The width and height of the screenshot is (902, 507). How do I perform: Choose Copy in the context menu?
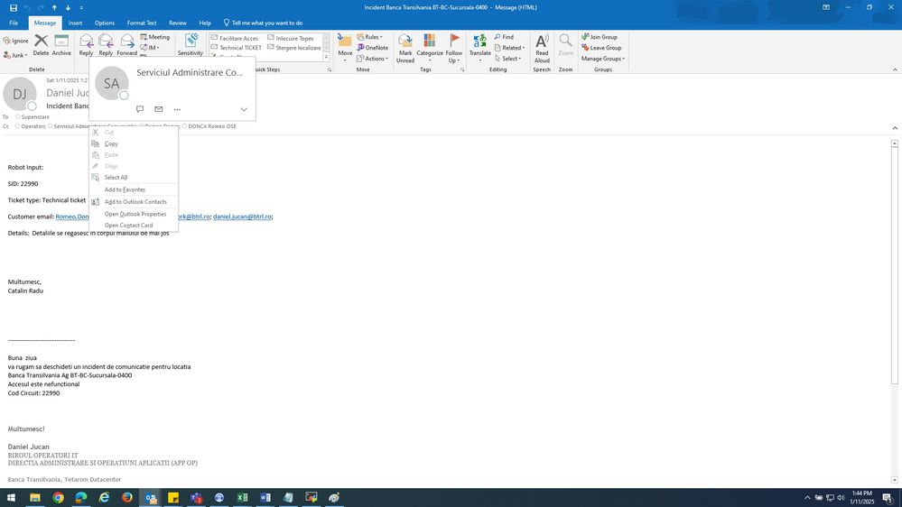coord(134,143)
